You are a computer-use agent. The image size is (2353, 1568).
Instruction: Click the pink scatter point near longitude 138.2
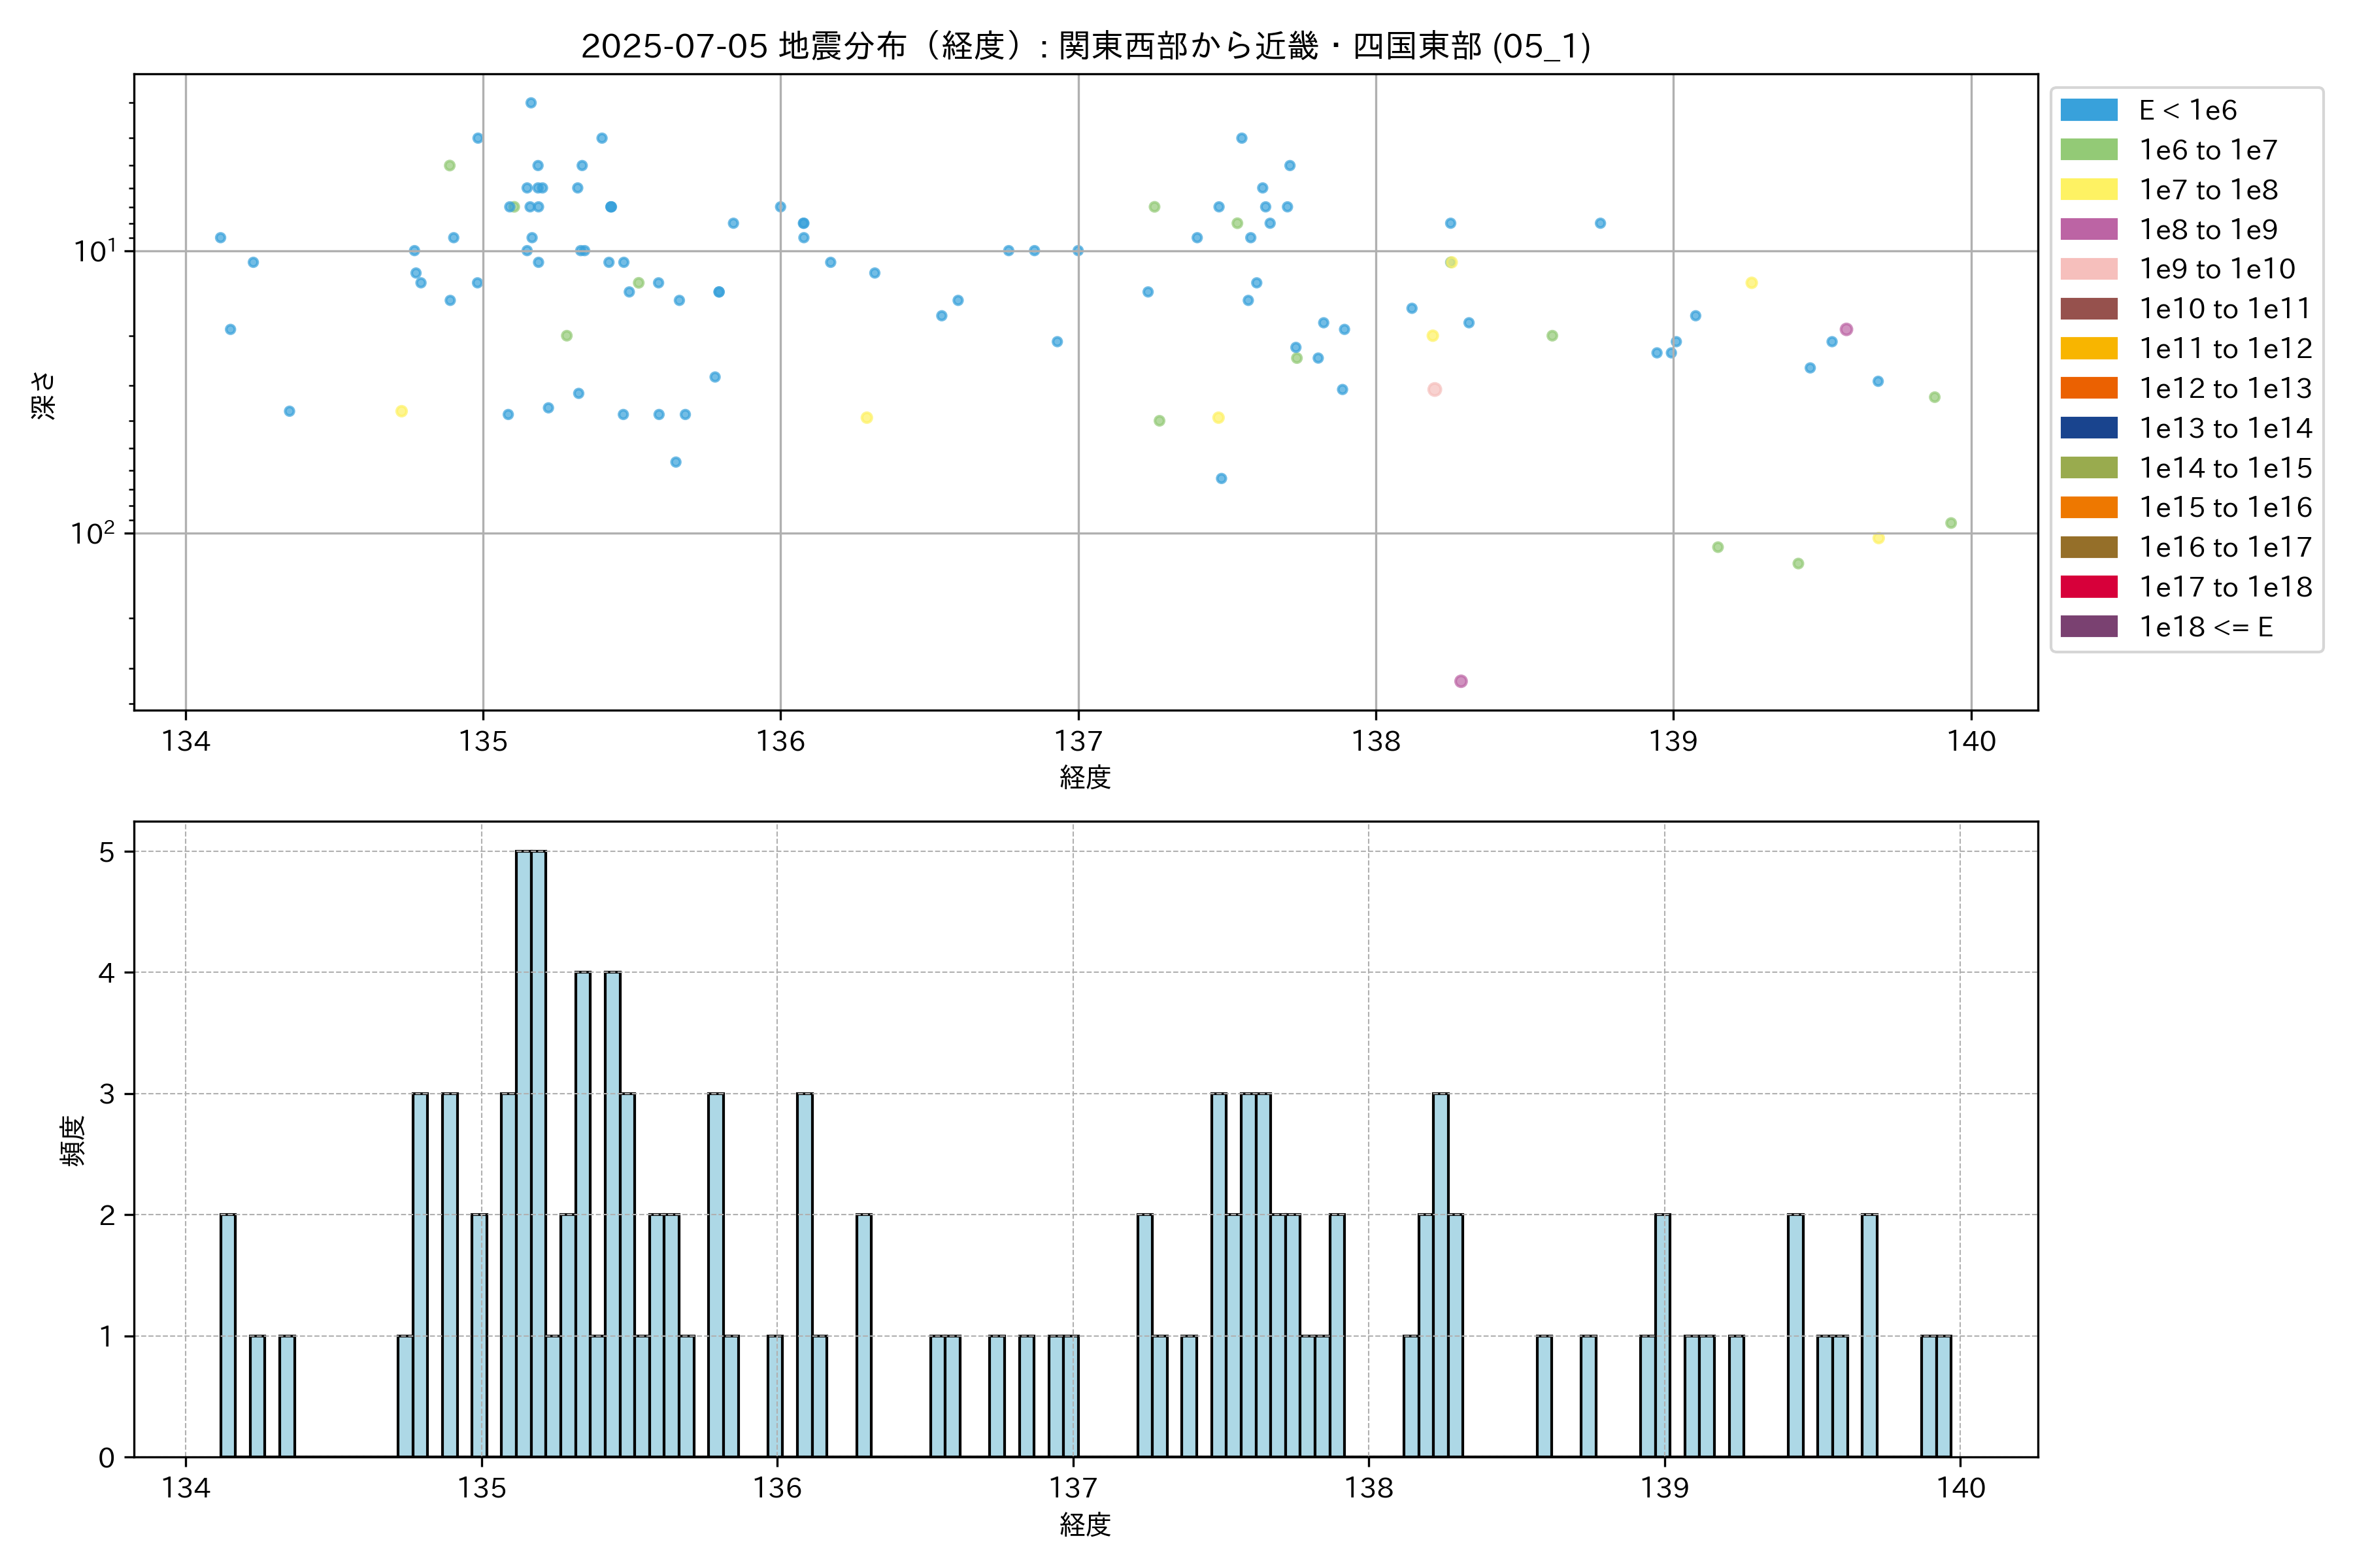click(x=1435, y=390)
